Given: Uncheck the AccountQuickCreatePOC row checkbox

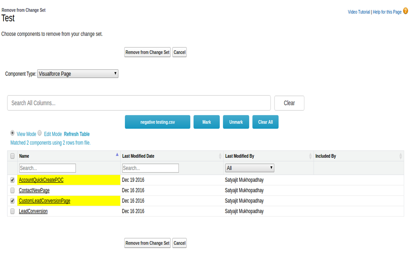Looking at the screenshot, I should click(x=13, y=180).
